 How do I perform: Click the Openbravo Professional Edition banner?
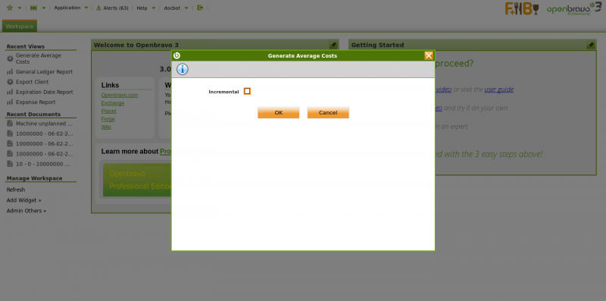click(137, 180)
